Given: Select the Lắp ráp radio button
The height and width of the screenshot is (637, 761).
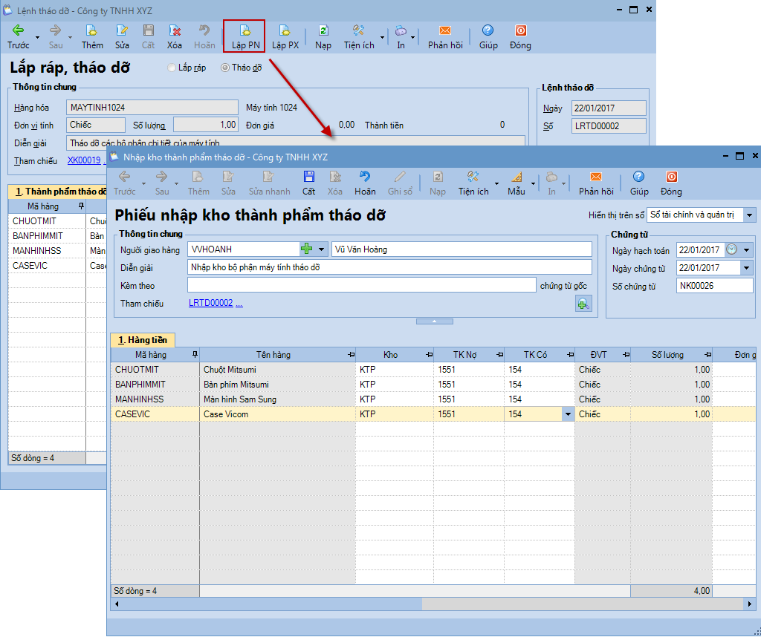Looking at the screenshot, I should 172,68.
